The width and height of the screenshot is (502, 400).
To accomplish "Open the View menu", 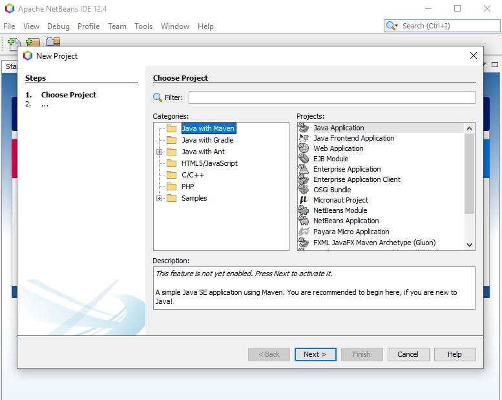I will coord(31,26).
